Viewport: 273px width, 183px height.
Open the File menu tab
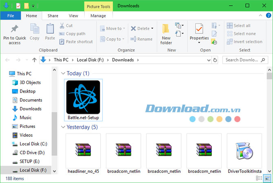click(11, 16)
